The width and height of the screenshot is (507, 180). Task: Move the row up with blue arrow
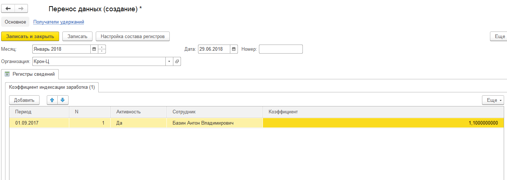pyautogui.click(x=53, y=100)
